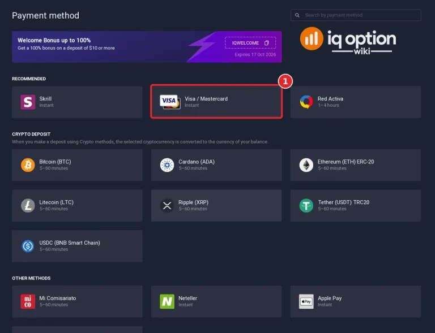The image size is (435, 333).
Task: Copy promo code with the copy icon
Action: coord(267,43)
